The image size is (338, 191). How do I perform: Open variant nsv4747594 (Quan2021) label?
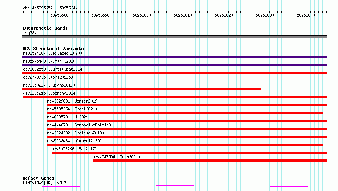tap(116, 157)
